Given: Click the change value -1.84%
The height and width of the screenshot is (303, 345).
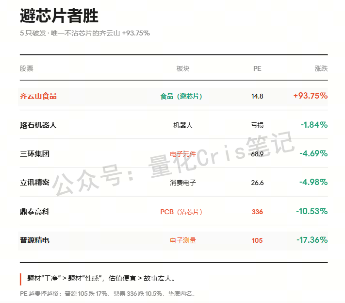Looking at the screenshot, I should (x=314, y=125).
